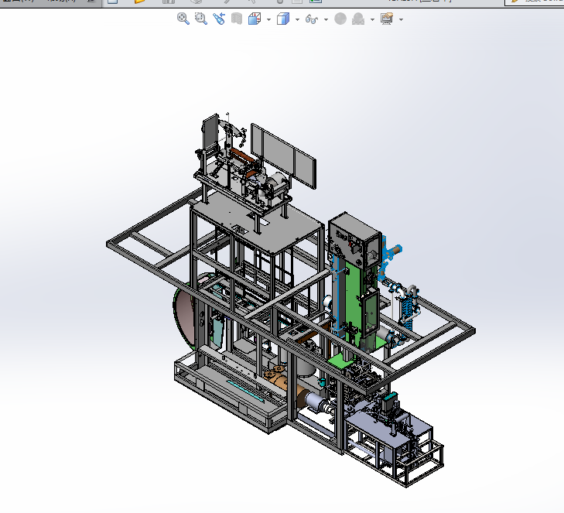Screen dimensions: 564x513
Task: Click the Apply Scene icon
Action: [x=359, y=19]
